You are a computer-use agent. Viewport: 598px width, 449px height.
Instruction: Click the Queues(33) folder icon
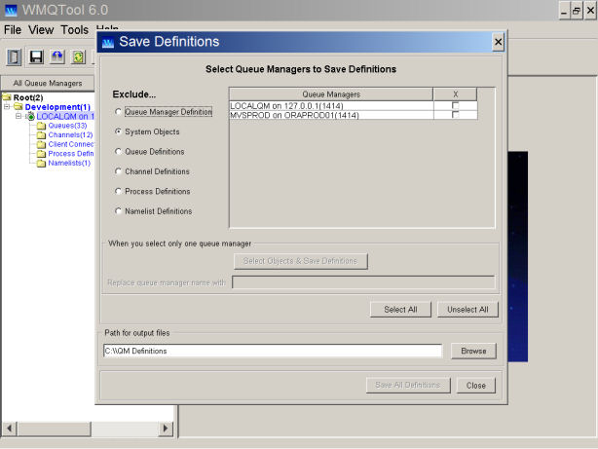point(41,126)
